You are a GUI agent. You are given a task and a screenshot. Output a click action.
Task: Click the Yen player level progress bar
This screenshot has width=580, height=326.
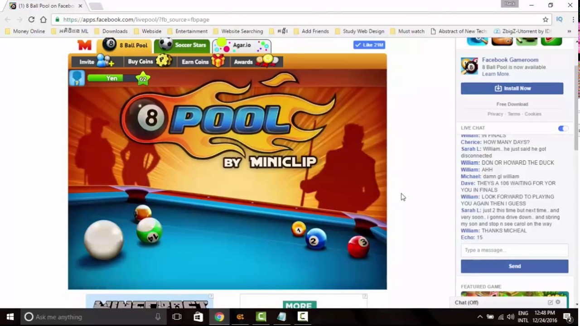coord(112,79)
